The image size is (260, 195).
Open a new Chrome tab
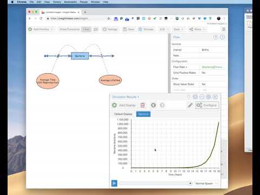(85, 12)
